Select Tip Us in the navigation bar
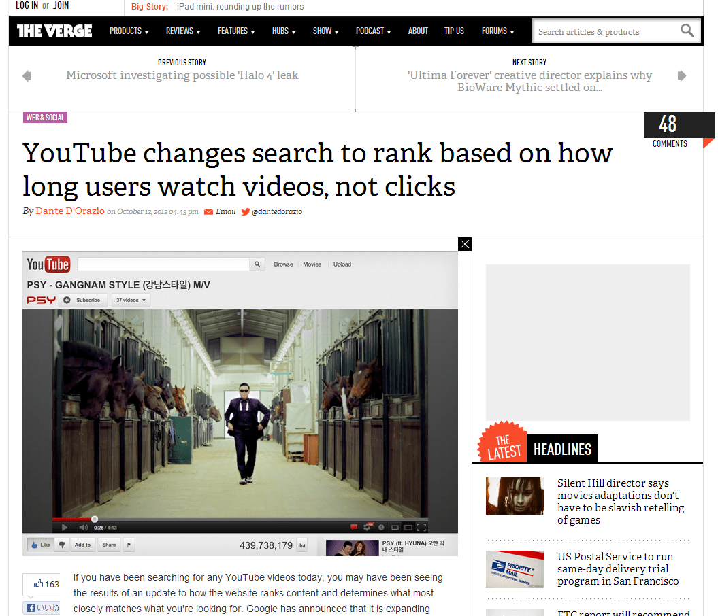 (x=454, y=31)
